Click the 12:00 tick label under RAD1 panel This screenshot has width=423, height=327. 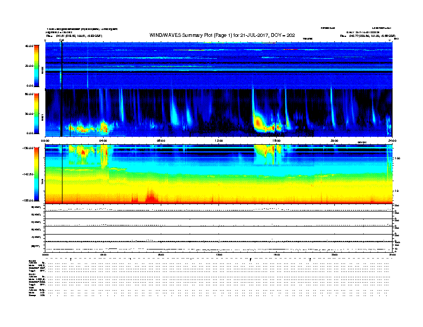[x=218, y=141]
